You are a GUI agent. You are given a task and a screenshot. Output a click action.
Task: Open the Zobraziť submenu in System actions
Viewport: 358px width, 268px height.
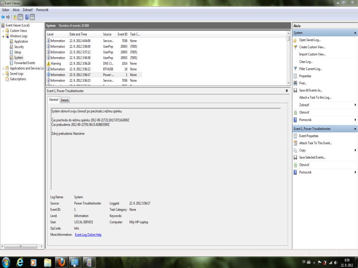coord(304,105)
